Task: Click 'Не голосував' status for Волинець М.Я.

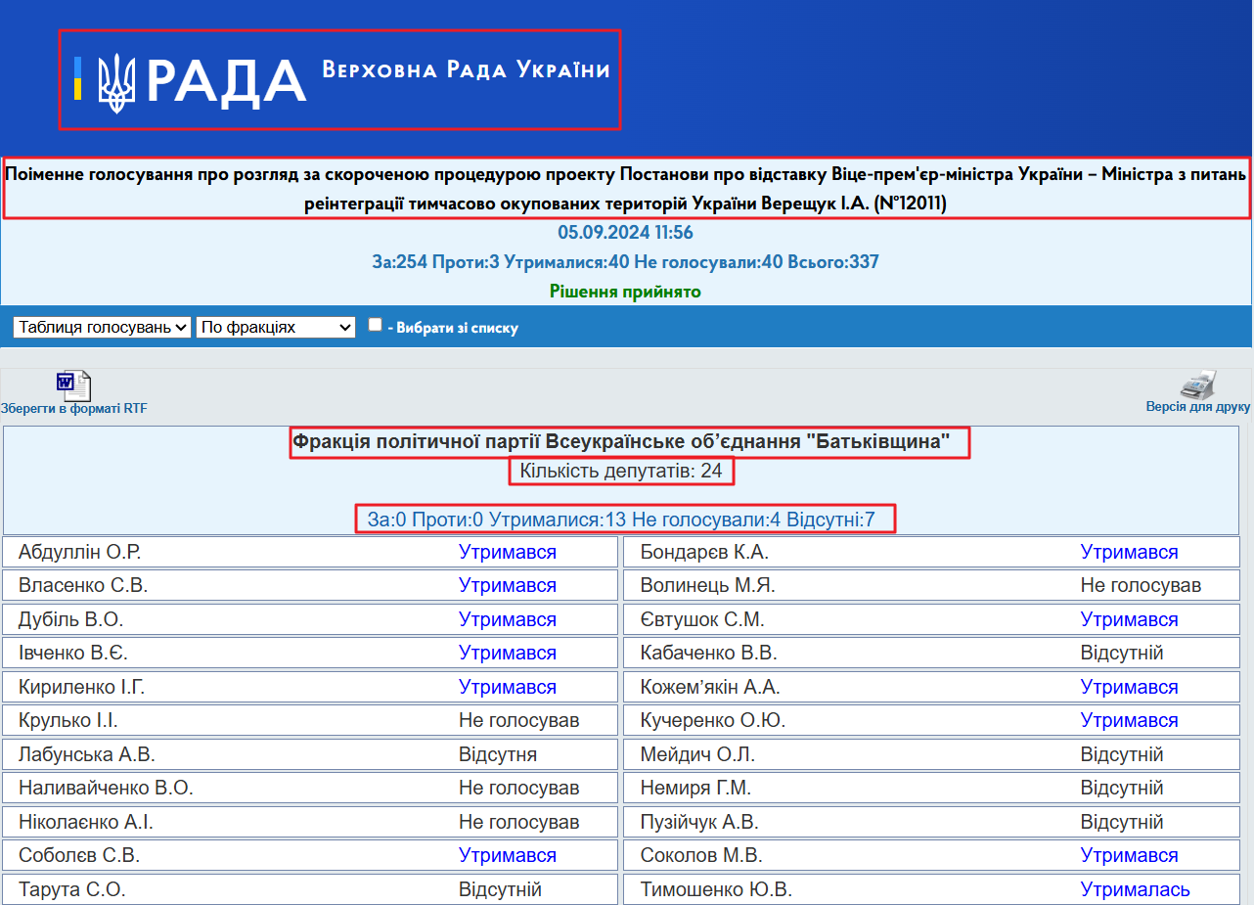Action: click(1141, 586)
